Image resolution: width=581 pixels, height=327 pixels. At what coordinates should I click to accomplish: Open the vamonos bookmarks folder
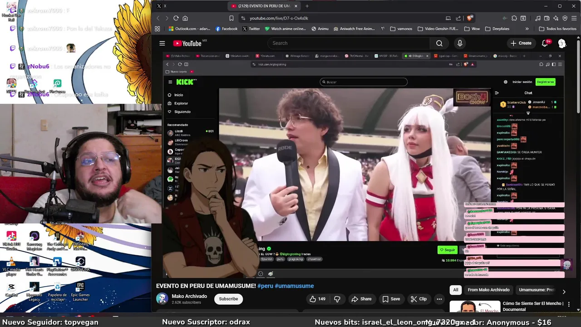pyautogui.click(x=401, y=29)
